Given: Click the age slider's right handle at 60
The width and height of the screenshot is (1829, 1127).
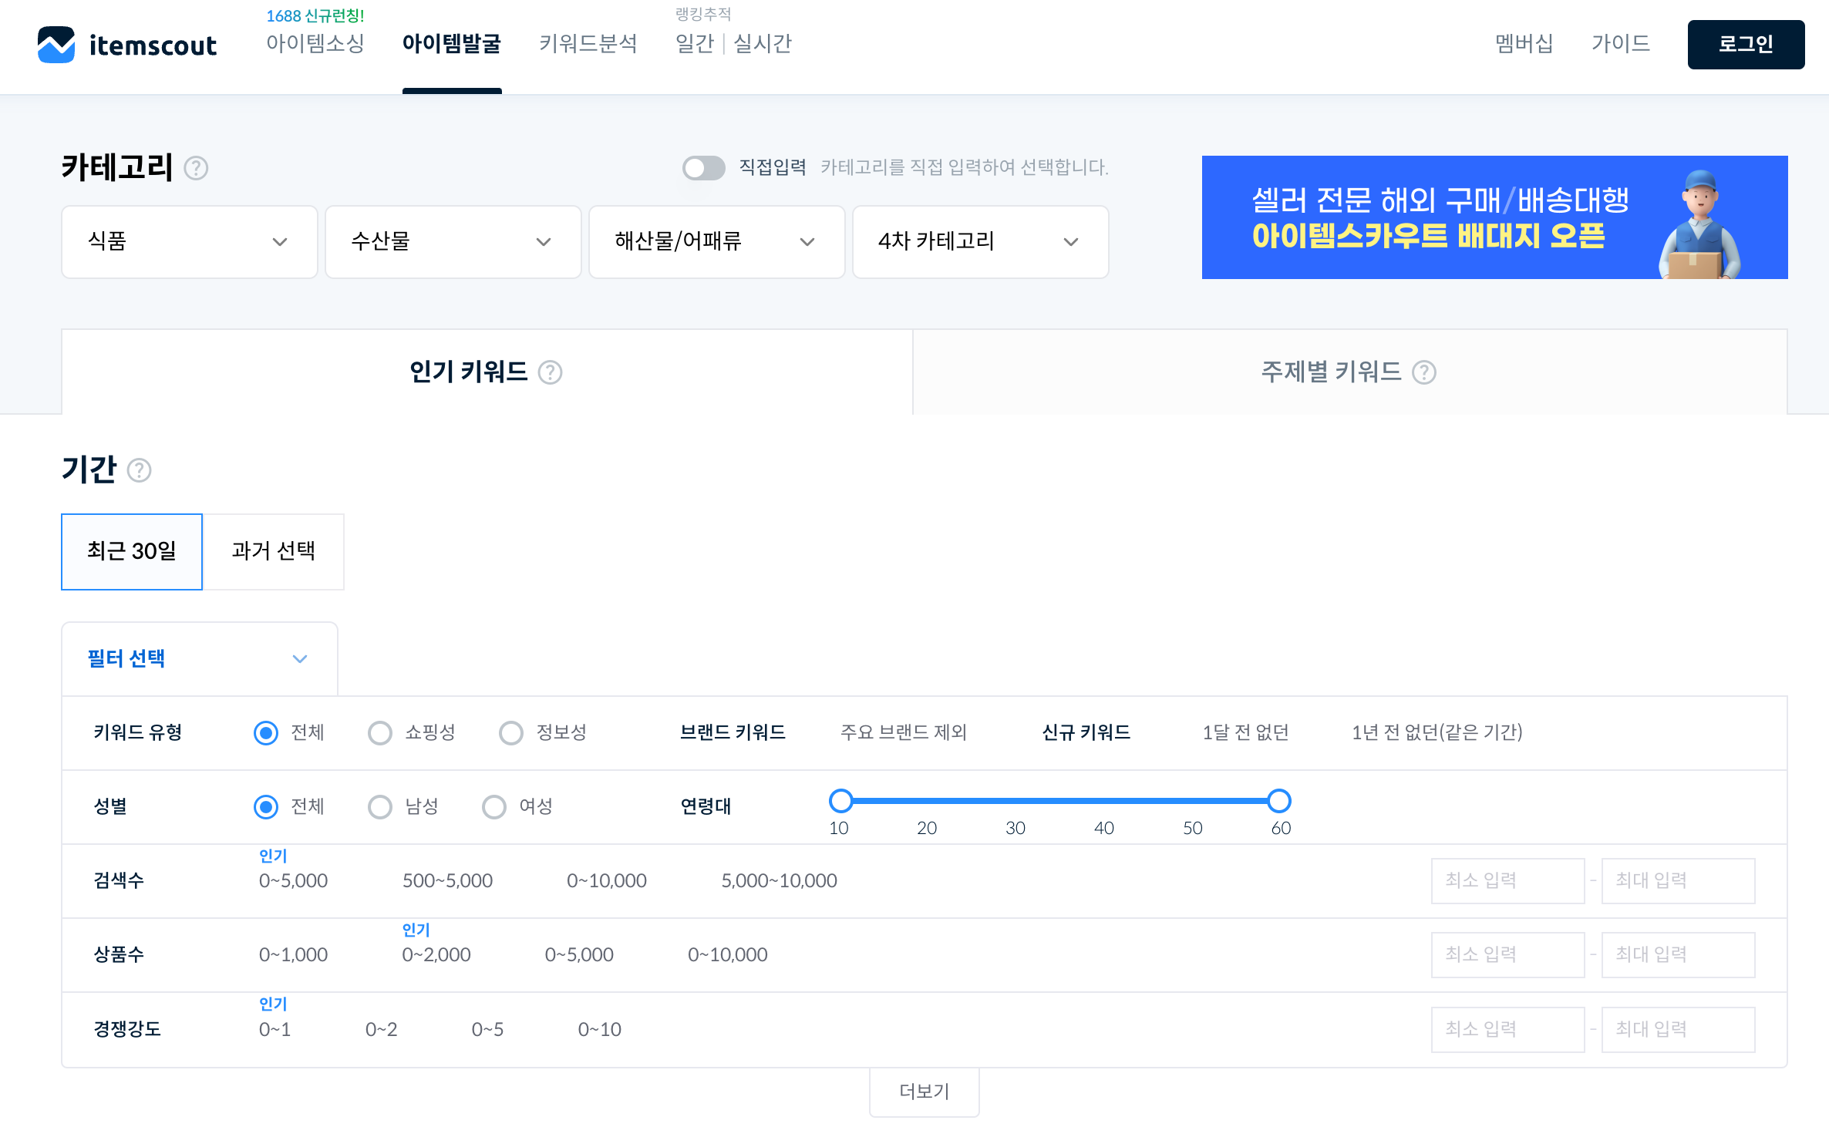Looking at the screenshot, I should pos(1279,801).
